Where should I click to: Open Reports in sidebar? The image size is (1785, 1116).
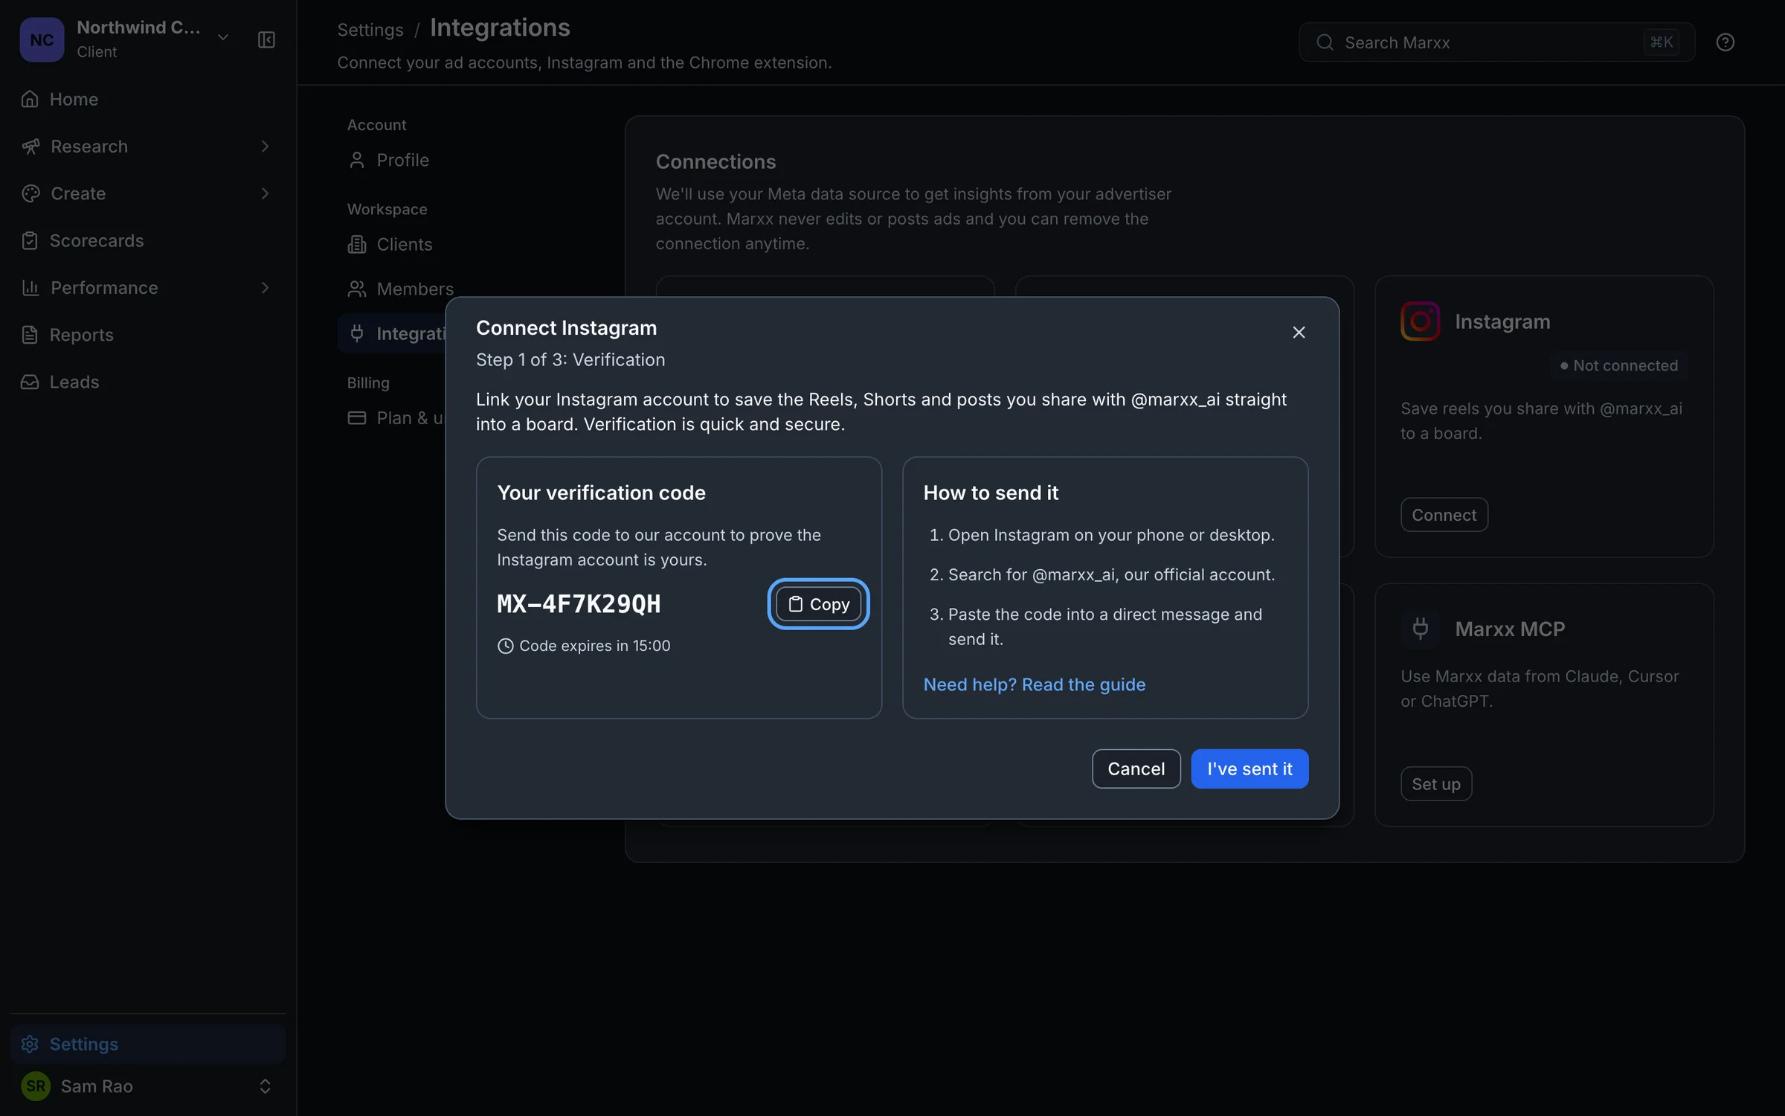[x=148, y=335]
